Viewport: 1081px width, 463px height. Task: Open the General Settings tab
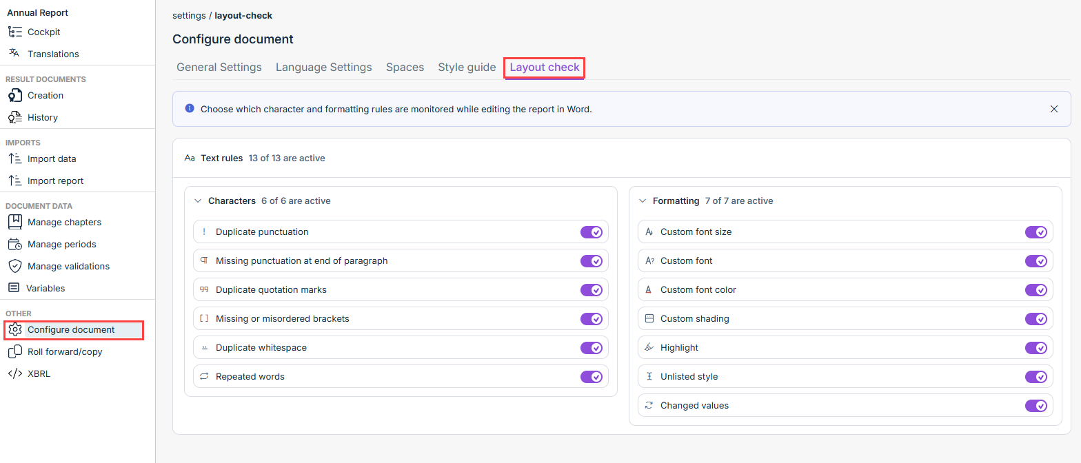[219, 68]
